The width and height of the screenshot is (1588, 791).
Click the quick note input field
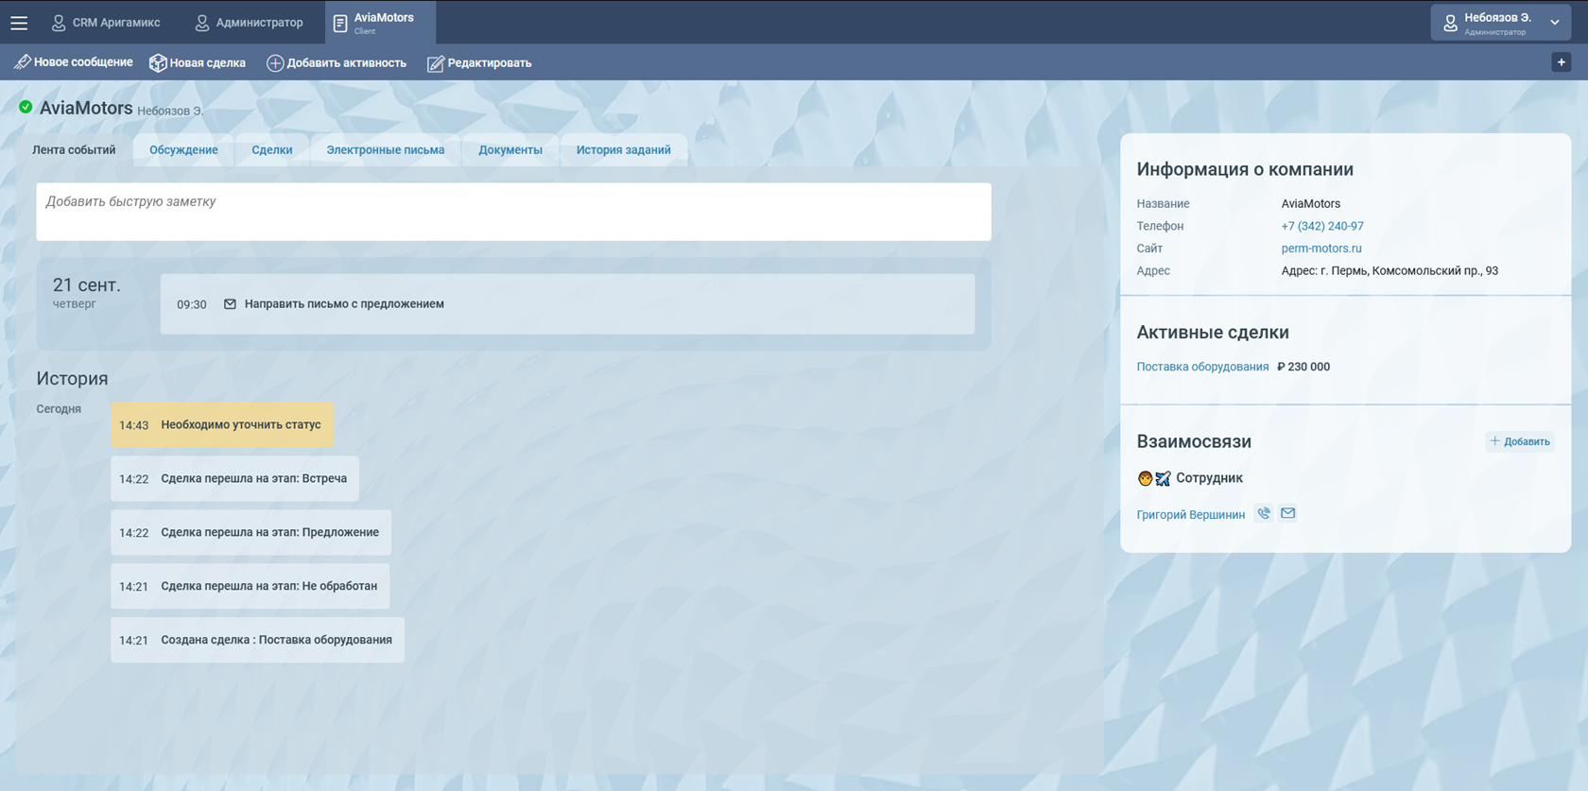tap(513, 212)
